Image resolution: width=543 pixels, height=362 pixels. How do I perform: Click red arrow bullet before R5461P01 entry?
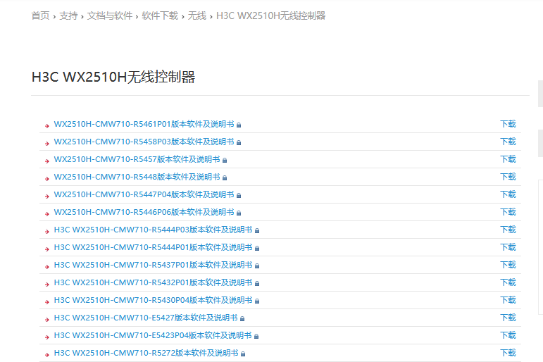coord(47,126)
